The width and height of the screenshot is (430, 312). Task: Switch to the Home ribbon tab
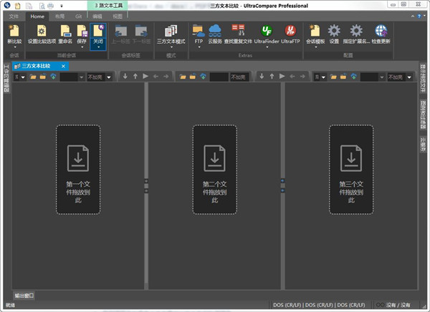[37, 16]
